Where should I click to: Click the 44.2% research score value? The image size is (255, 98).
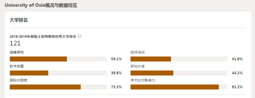237,73
